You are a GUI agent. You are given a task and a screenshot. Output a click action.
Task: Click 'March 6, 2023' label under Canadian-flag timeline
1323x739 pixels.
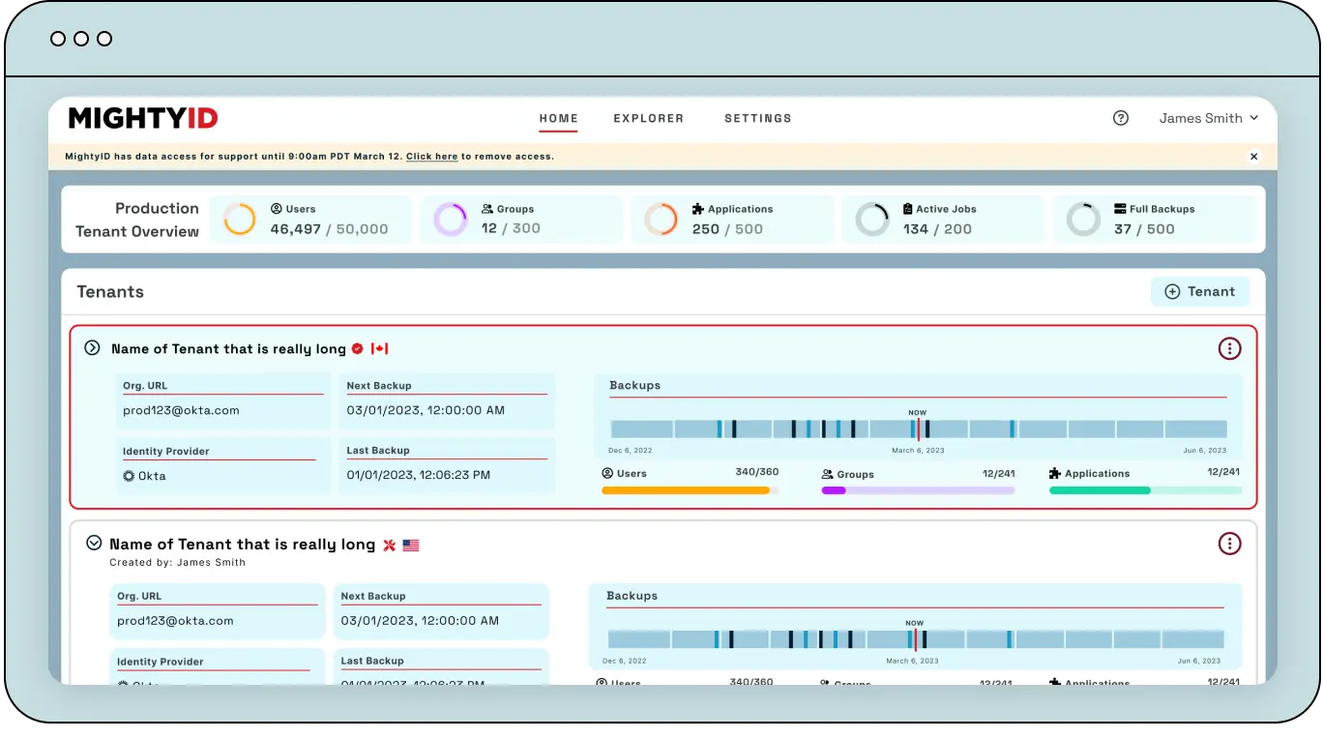[x=918, y=451]
